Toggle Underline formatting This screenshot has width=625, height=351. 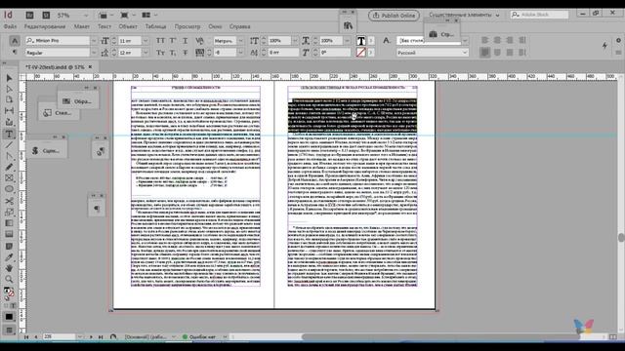(x=186, y=41)
